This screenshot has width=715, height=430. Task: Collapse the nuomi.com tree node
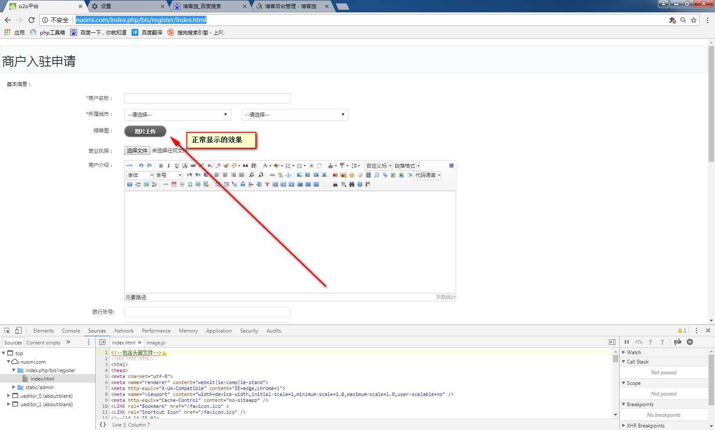click(9, 362)
